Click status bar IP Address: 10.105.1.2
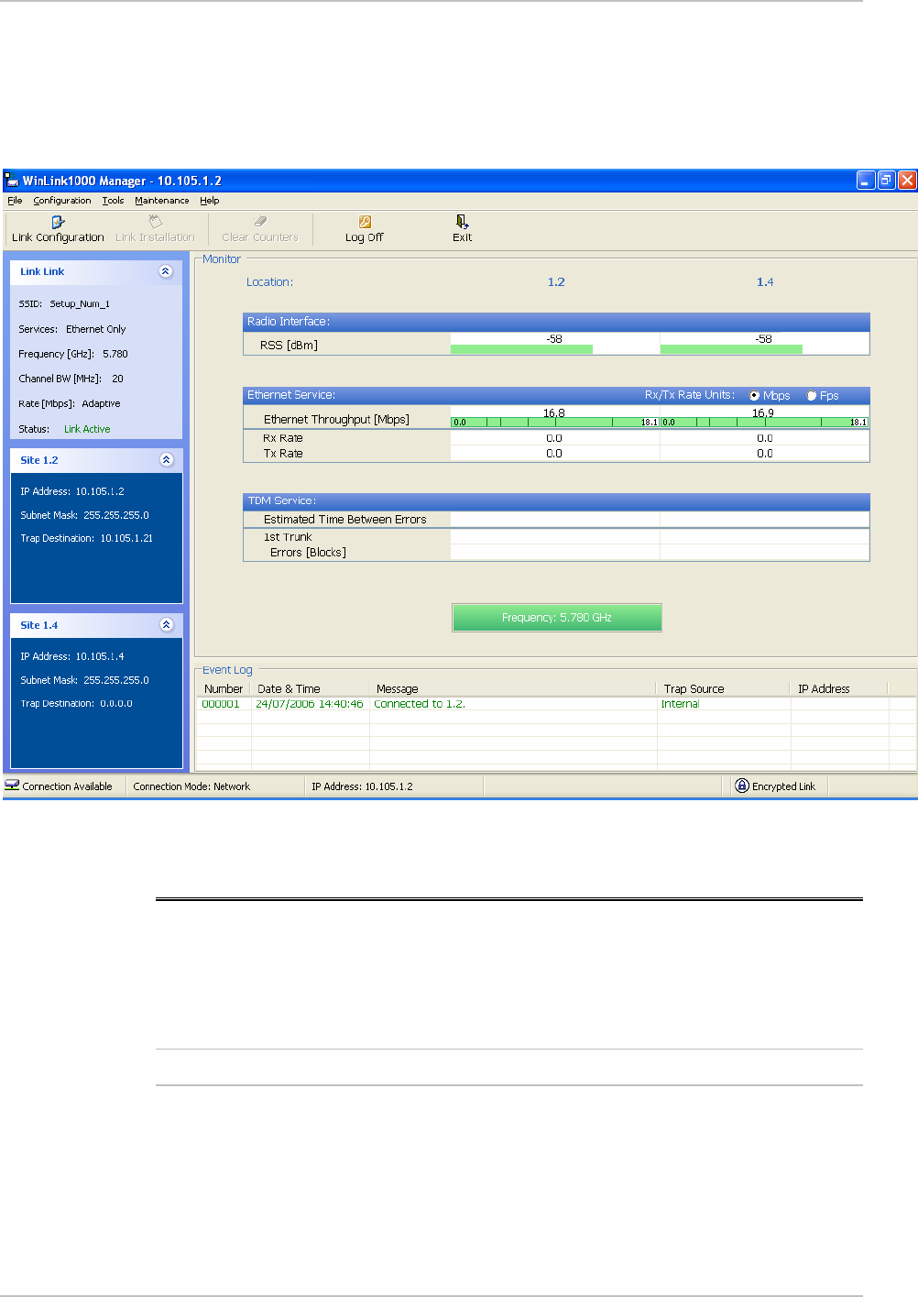The width and height of the screenshot is (918, 1297). click(362, 786)
